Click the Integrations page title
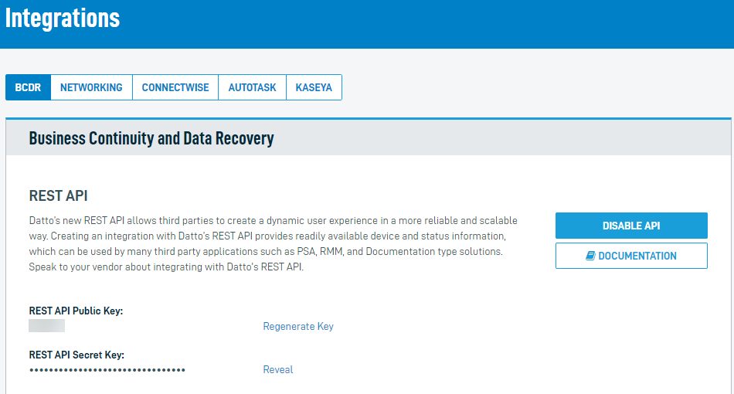 63,19
